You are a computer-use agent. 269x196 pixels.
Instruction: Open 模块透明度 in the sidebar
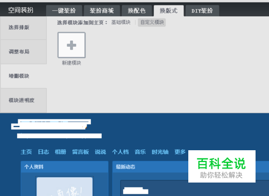coord(23,100)
